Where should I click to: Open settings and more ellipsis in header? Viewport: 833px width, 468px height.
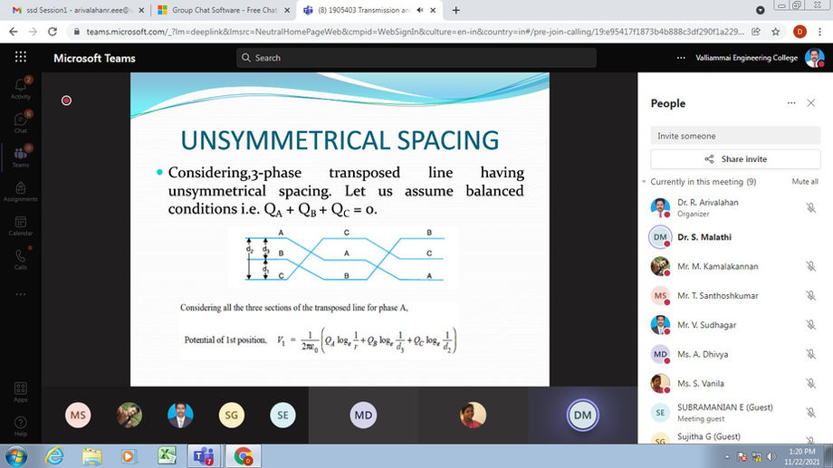(x=681, y=58)
